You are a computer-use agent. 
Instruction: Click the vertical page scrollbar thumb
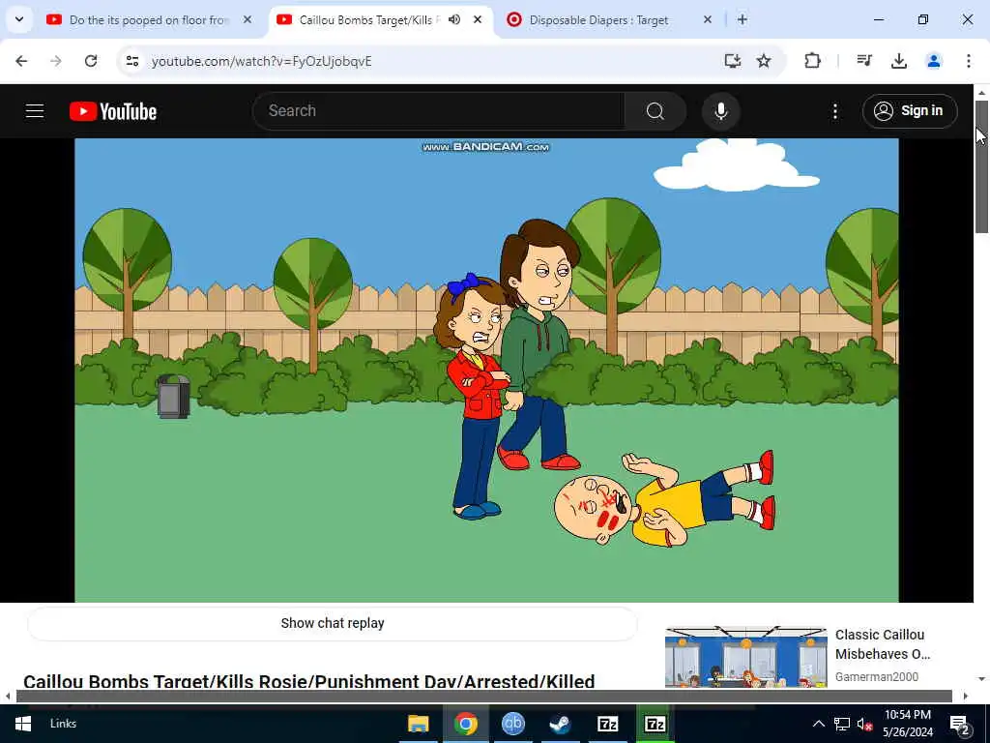[x=982, y=166]
